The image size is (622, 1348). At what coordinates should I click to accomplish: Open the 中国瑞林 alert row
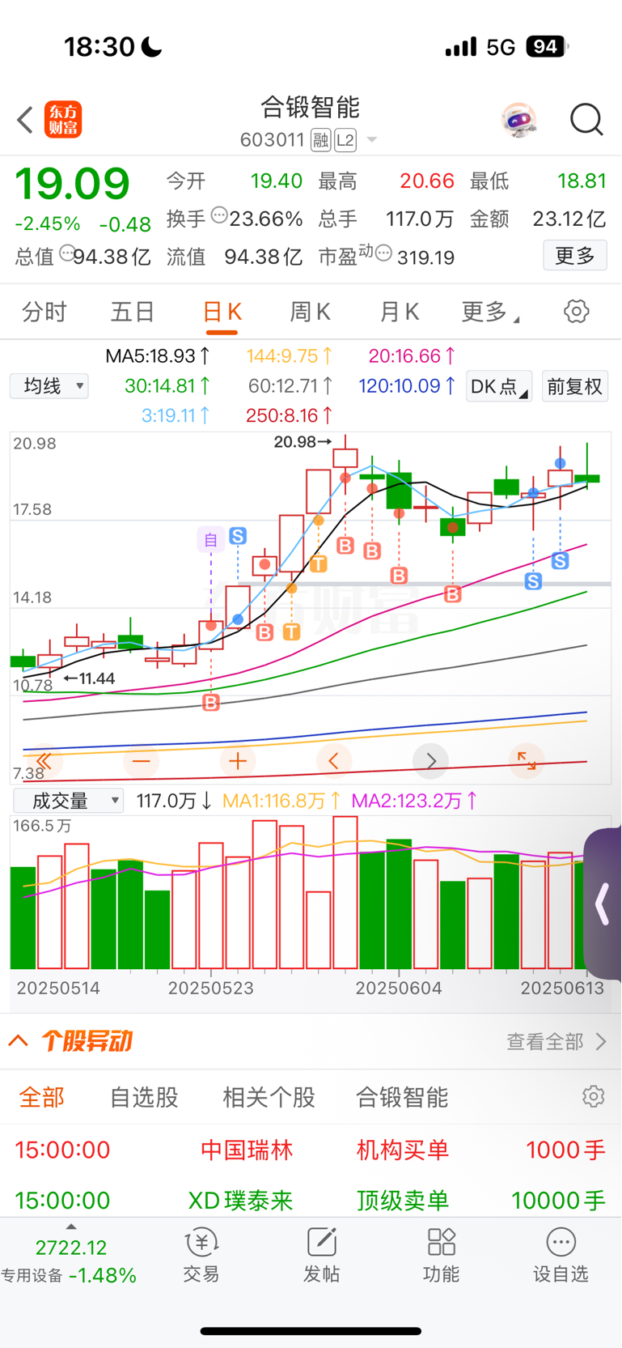(x=311, y=1150)
